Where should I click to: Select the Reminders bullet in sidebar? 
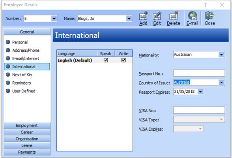(x=8, y=83)
